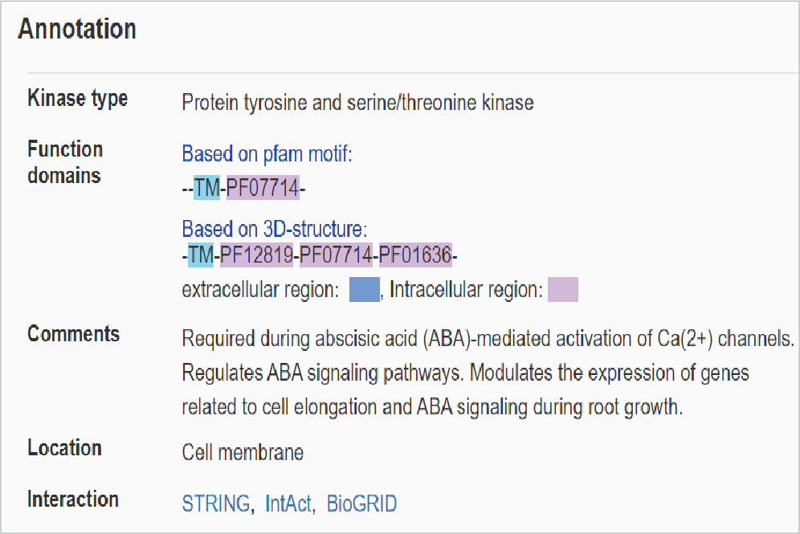Select PF07714 domain in 3D-structure row

point(337,255)
